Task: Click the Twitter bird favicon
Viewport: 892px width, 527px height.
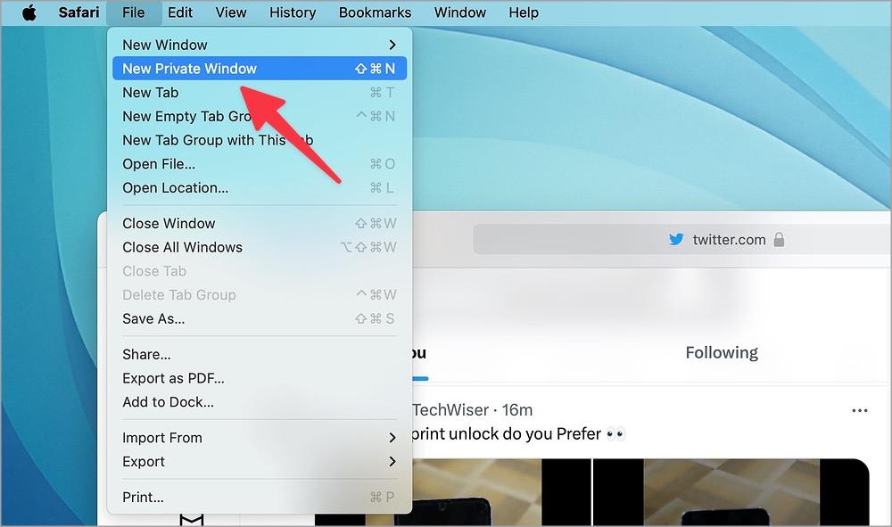Action: 676,239
